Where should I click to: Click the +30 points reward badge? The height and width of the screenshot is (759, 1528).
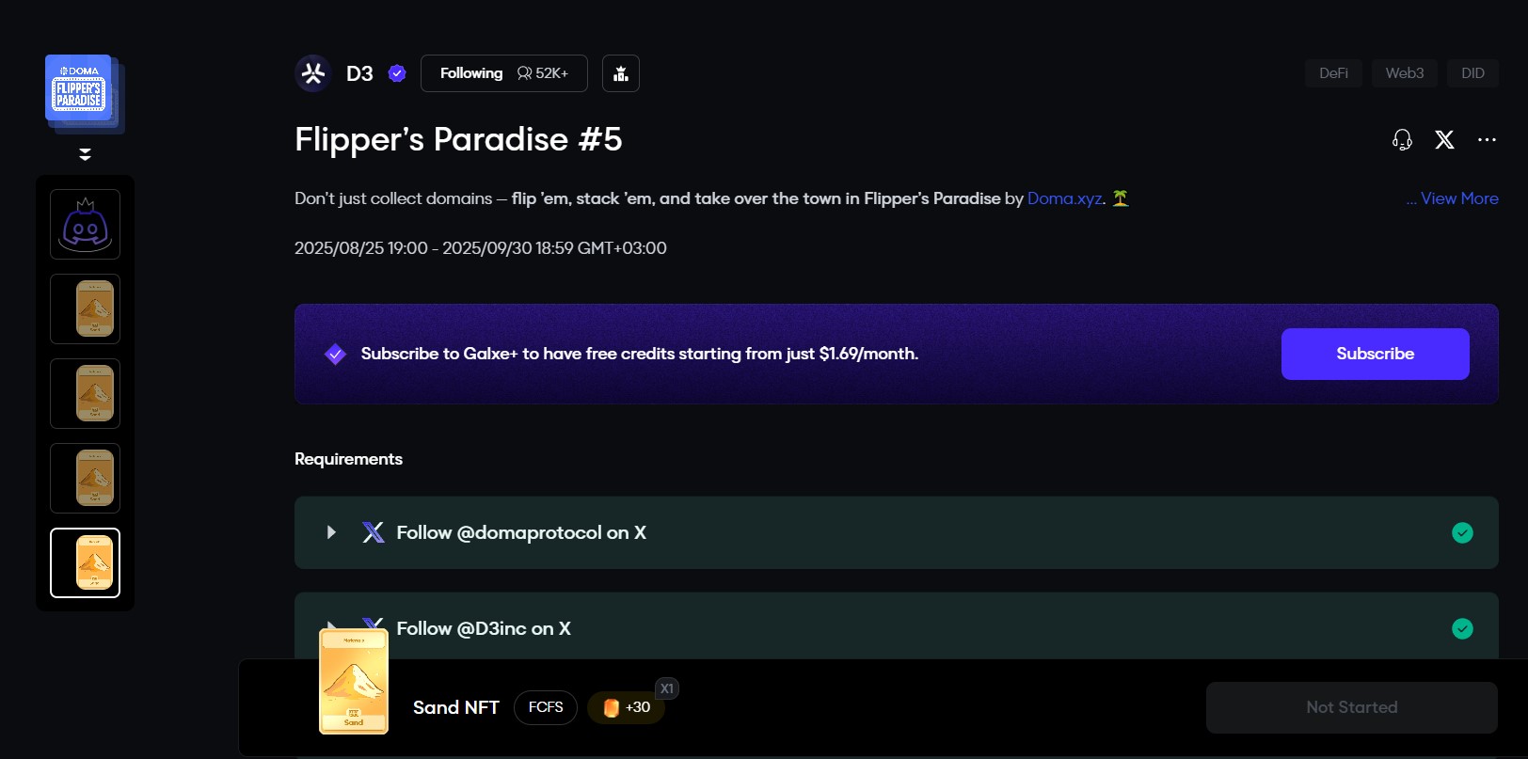627,707
